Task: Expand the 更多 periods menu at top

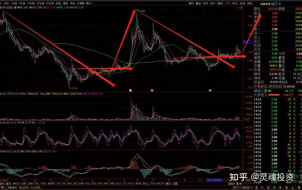Action: [x=90, y=4]
